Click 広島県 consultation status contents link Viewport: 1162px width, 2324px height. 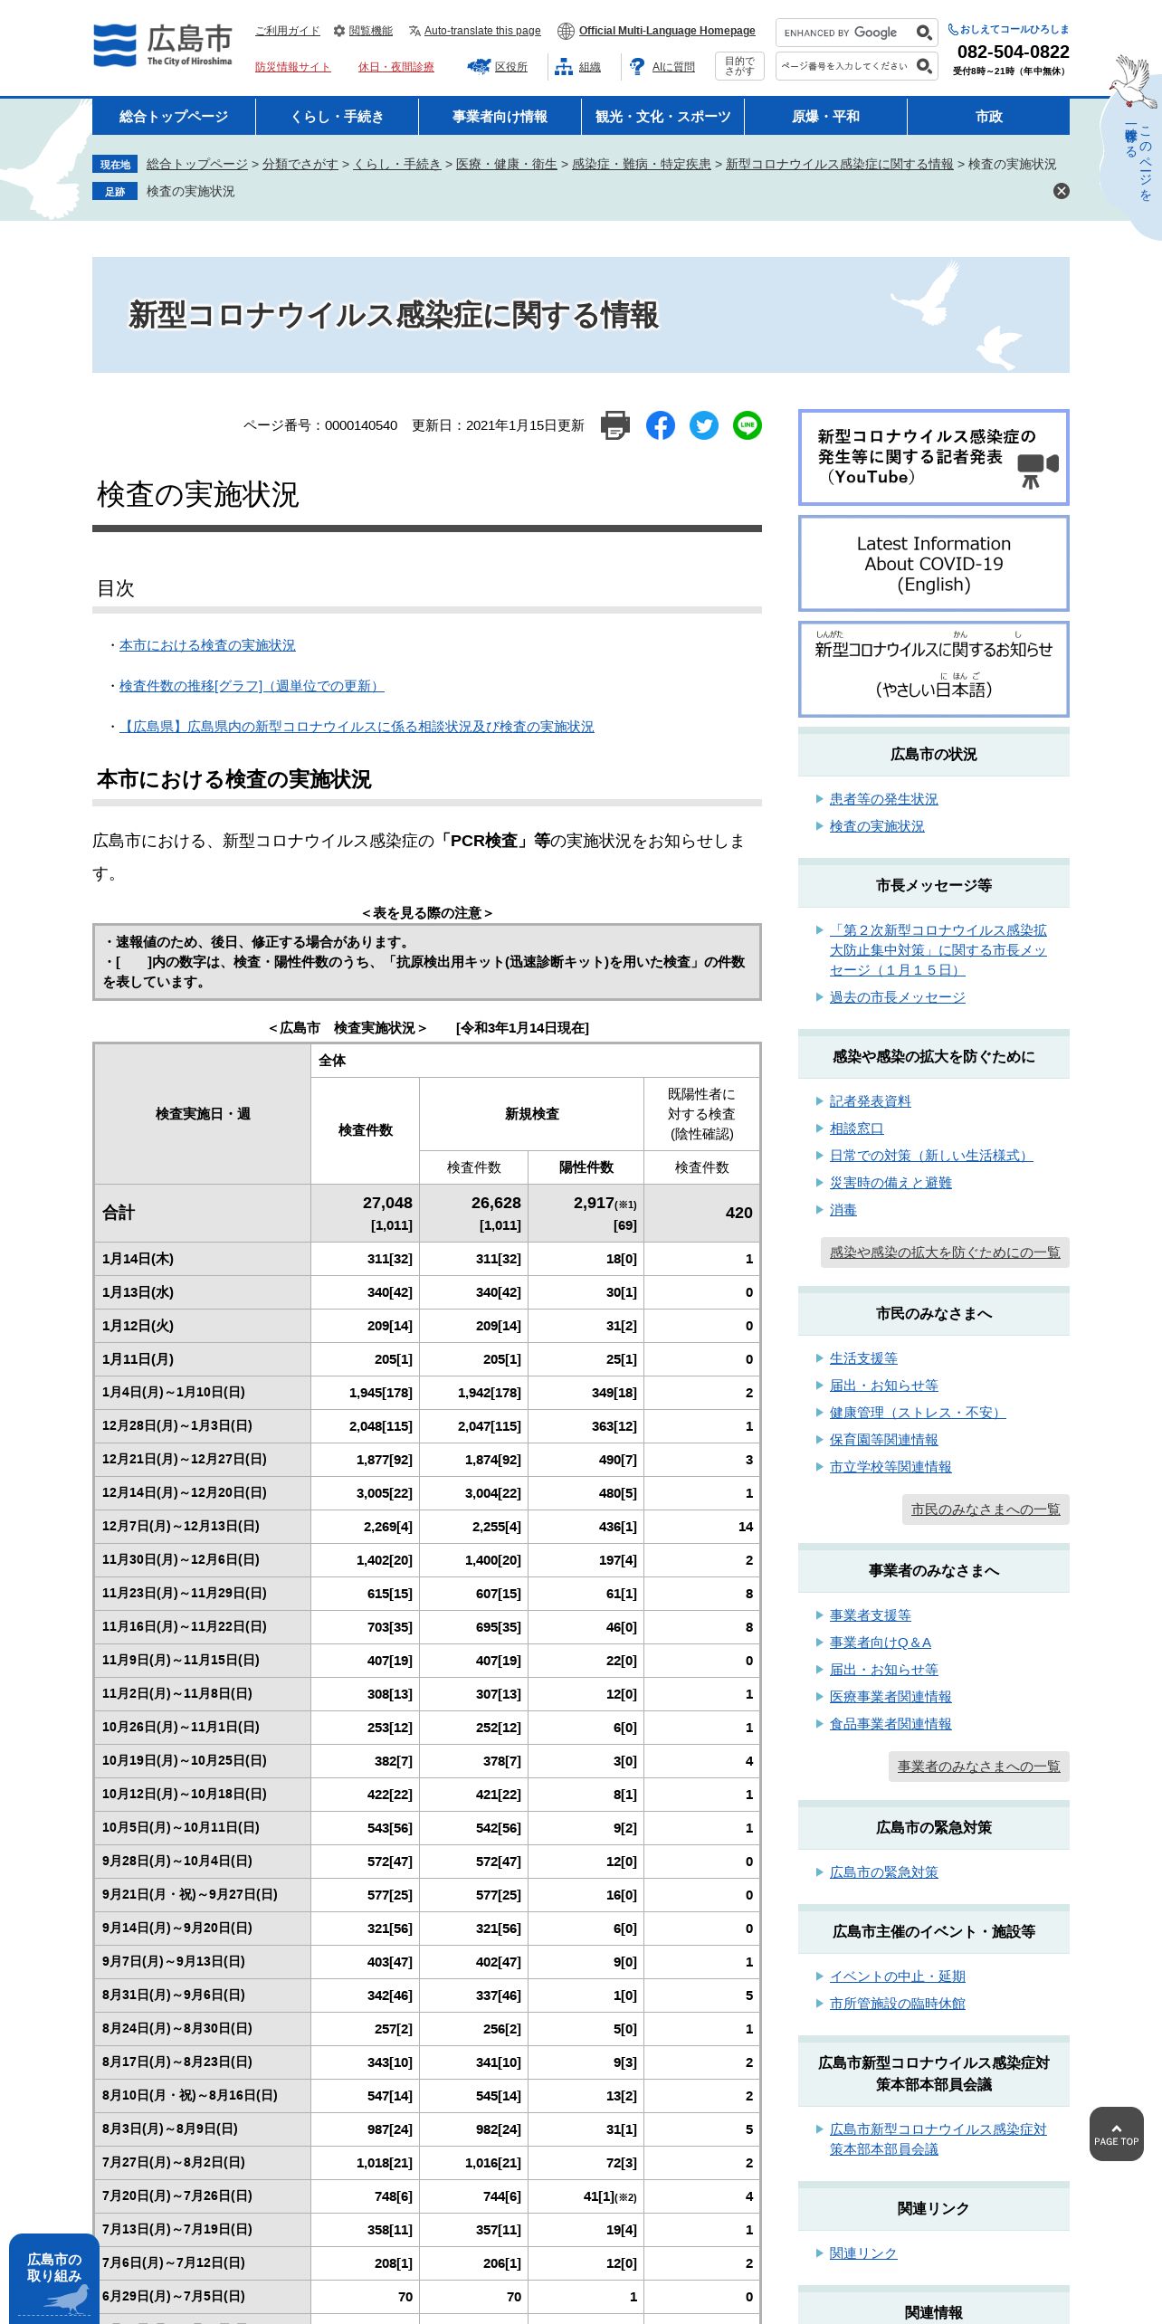point(357,727)
